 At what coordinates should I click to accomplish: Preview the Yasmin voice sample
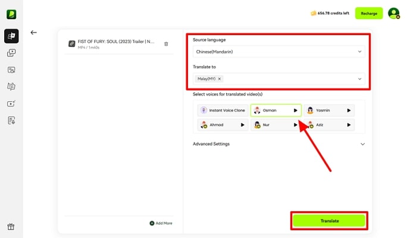[x=349, y=110]
